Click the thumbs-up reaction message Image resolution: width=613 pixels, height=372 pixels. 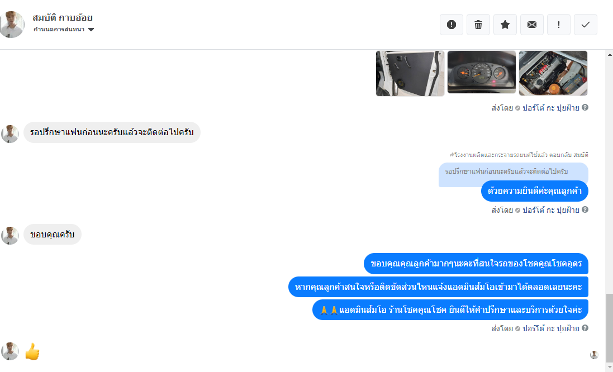(32, 351)
